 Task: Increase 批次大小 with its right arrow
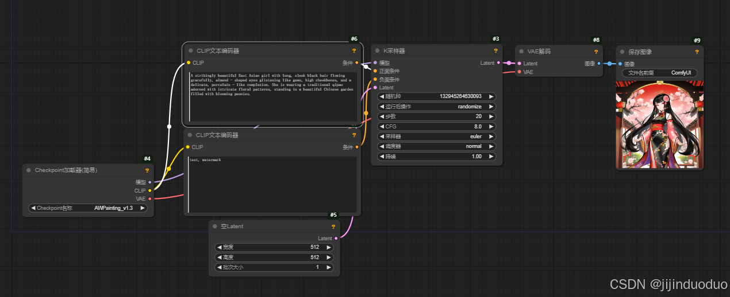tap(329, 267)
